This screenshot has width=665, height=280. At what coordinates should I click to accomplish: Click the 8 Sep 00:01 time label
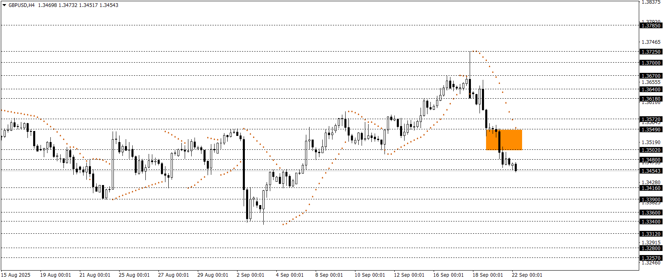pos(329,275)
